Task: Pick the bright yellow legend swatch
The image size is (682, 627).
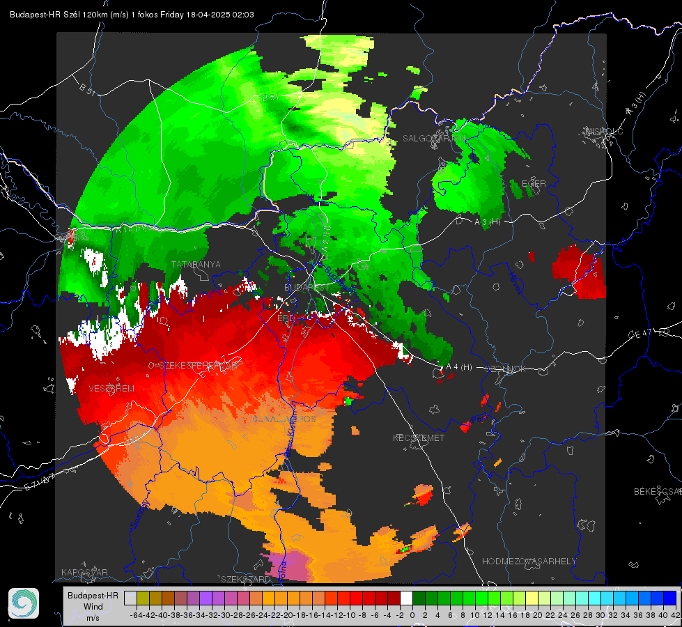Action: point(532,598)
